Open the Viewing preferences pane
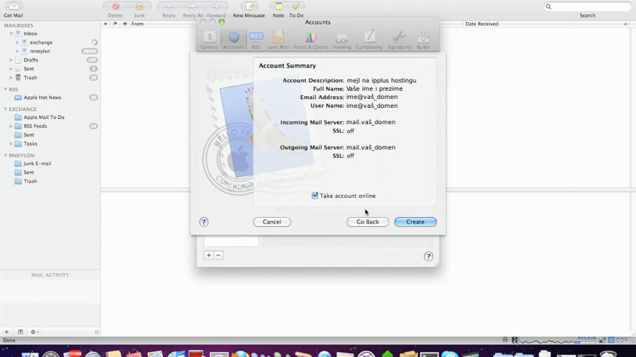The height and width of the screenshot is (357, 636). (342, 40)
